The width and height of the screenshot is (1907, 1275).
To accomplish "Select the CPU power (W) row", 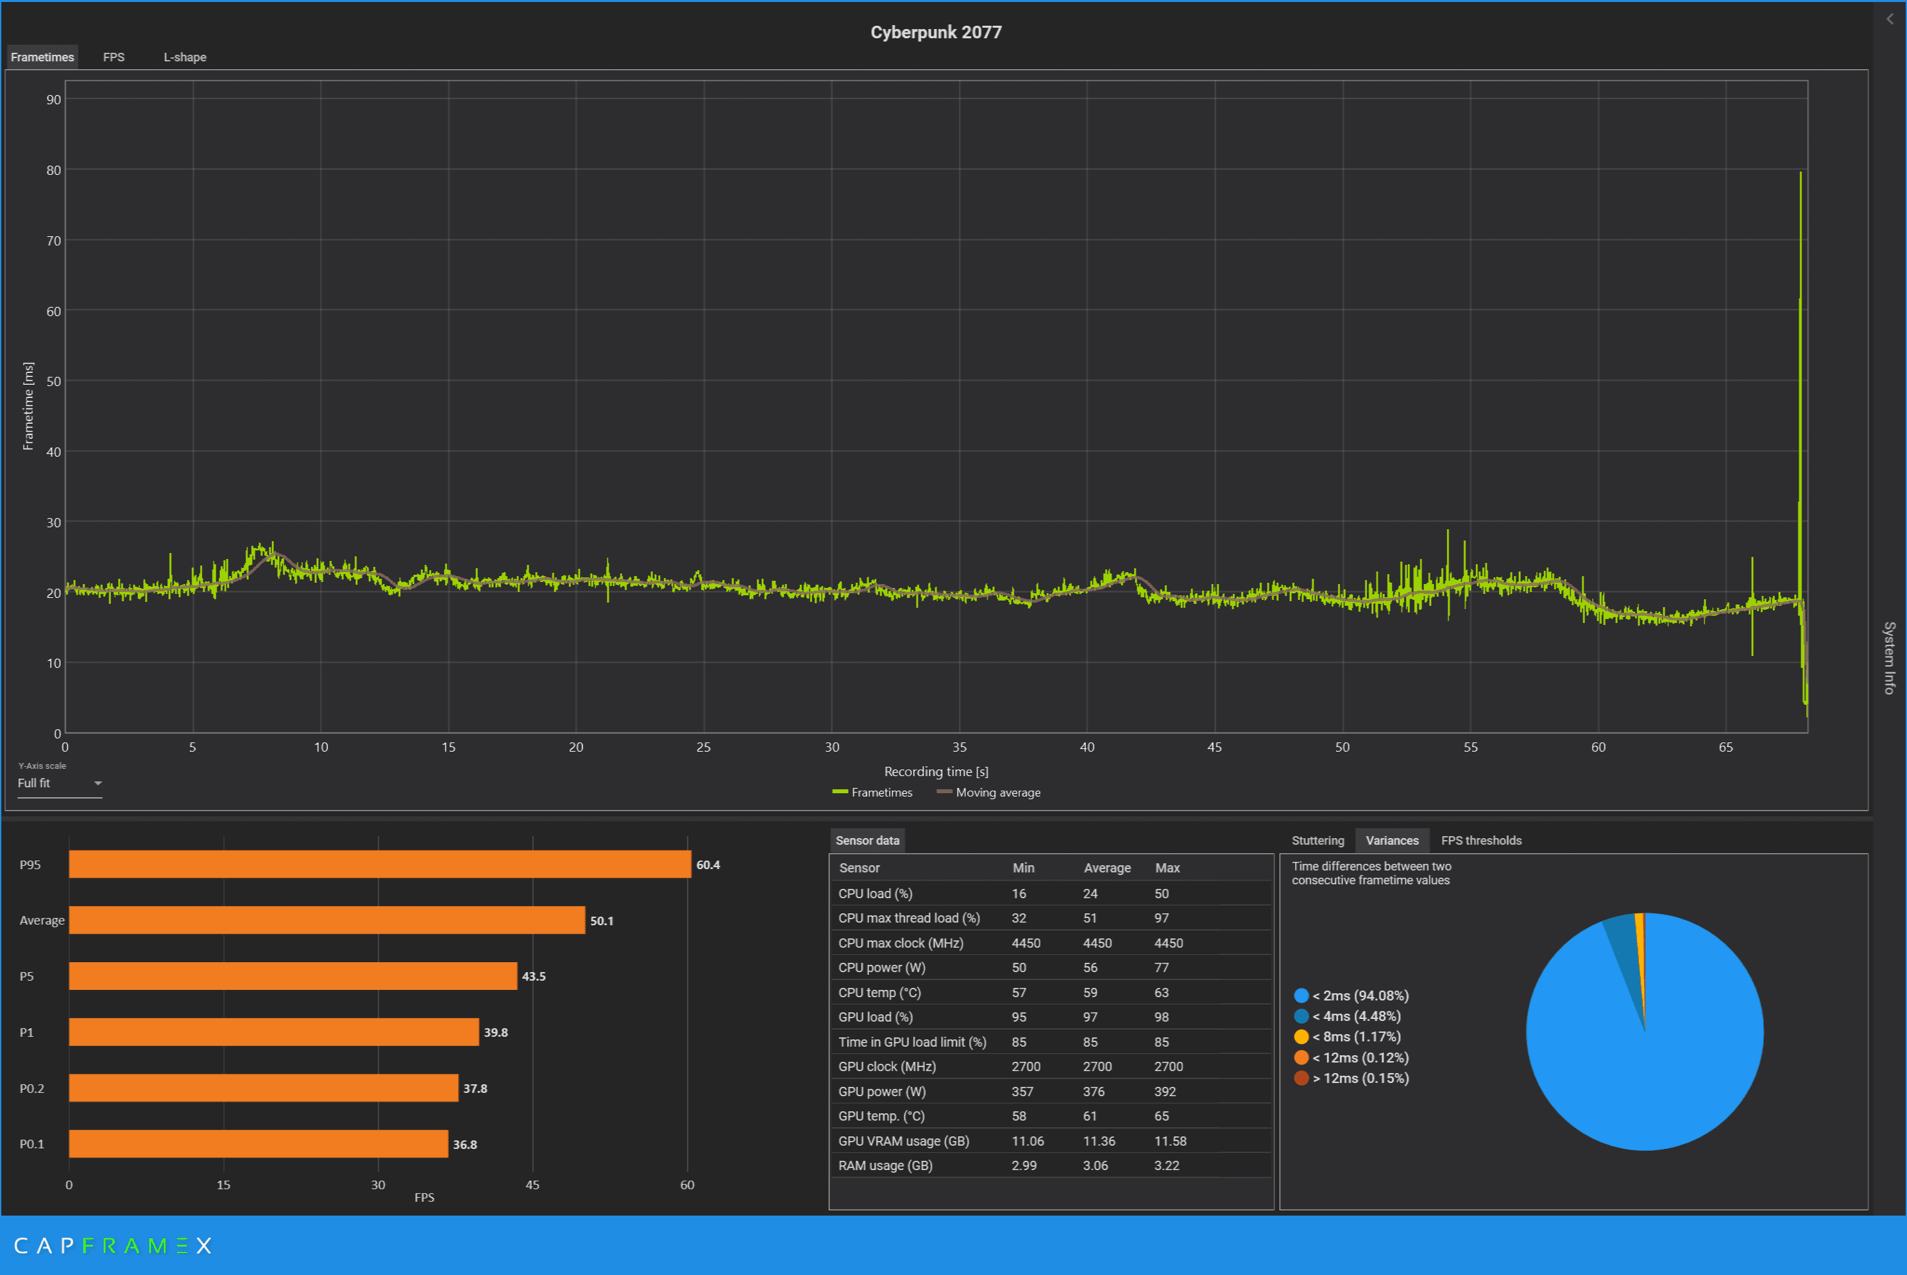I will tap(1051, 967).
